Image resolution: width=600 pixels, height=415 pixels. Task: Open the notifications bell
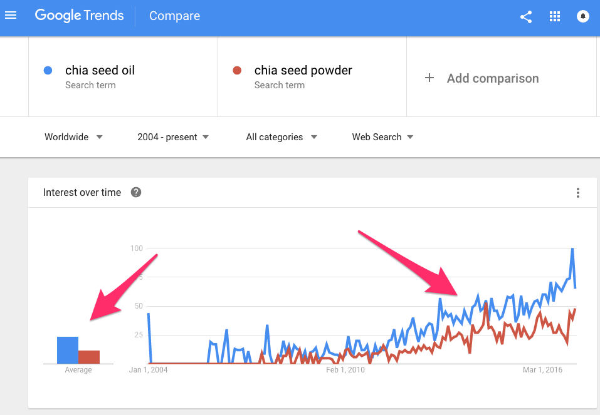tap(583, 17)
